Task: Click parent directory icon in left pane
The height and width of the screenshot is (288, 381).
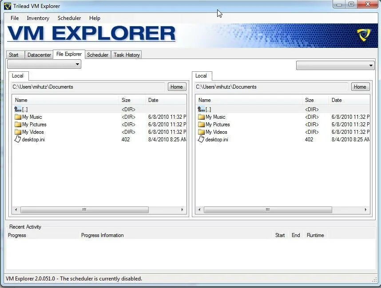Action: (x=18, y=109)
